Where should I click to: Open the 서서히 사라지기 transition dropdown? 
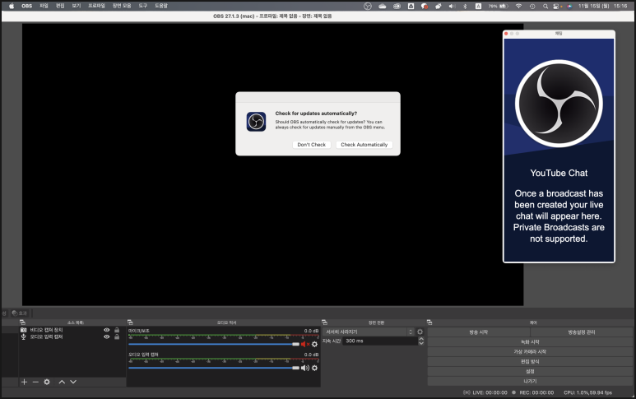(369, 332)
